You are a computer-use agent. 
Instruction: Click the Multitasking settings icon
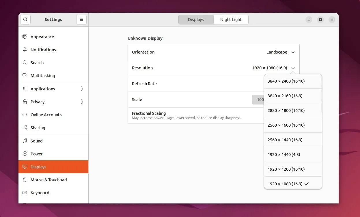tap(25, 75)
